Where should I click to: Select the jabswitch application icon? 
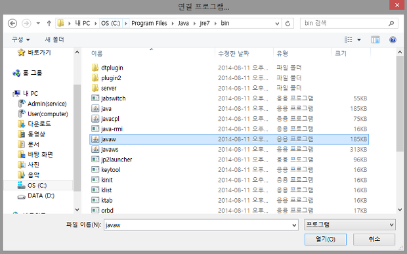tap(95, 98)
